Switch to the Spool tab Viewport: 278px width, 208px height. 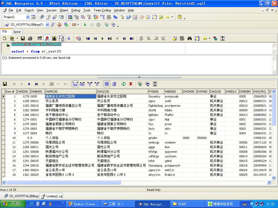point(17,32)
